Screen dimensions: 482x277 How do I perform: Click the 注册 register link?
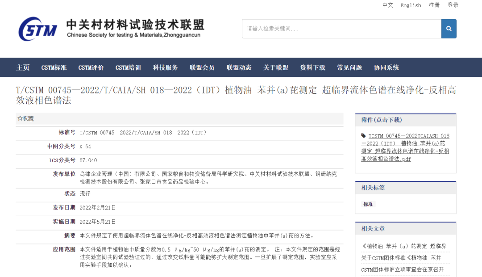(x=434, y=5)
